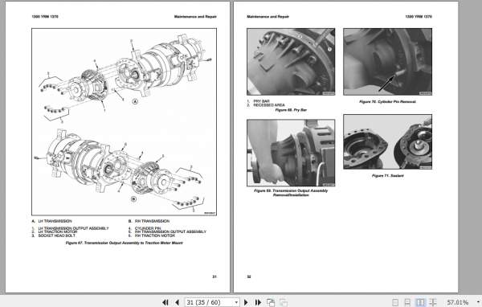Image resolution: width=482 pixels, height=307 pixels.
Task: Click the Figure 68 Pry Bar photo
Action: [x=291, y=62]
